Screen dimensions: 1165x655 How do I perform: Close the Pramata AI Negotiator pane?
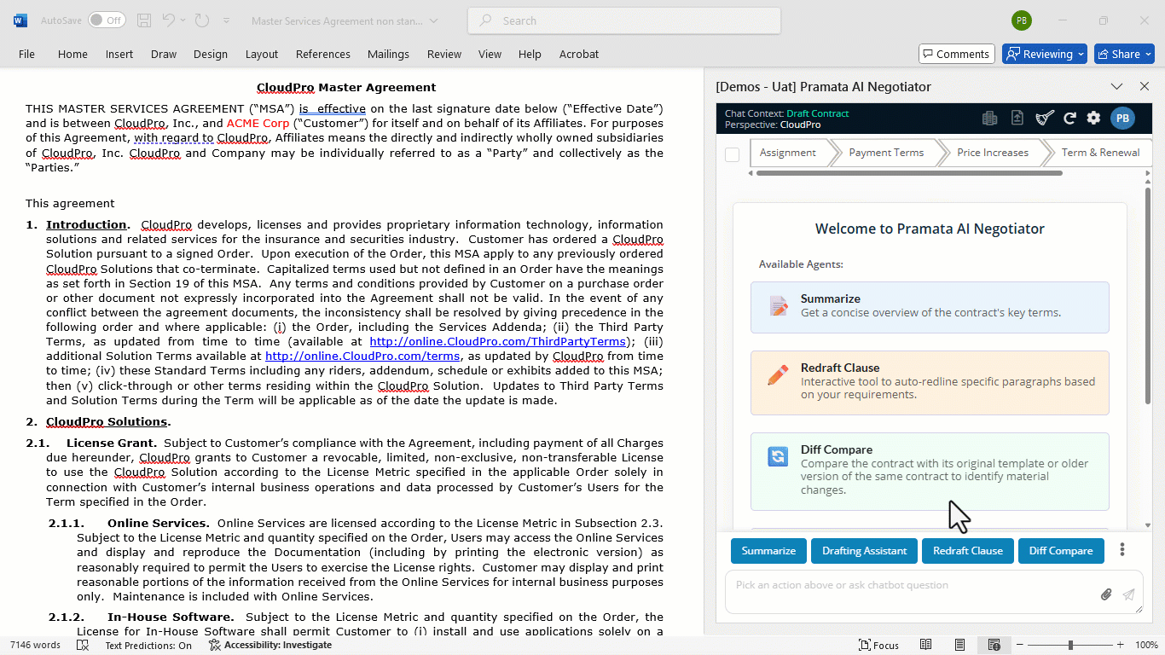[1145, 86]
